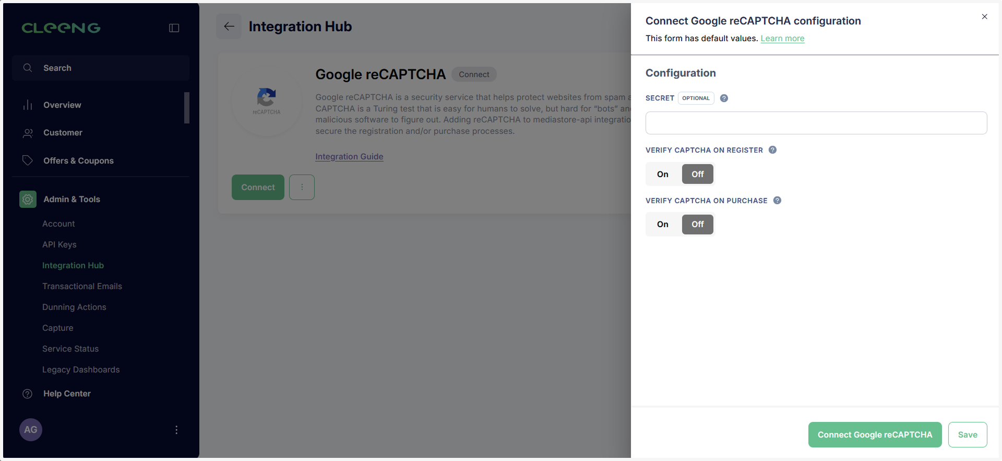
Task: Open Service Status
Action: pyautogui.click(x=70, y=349)
